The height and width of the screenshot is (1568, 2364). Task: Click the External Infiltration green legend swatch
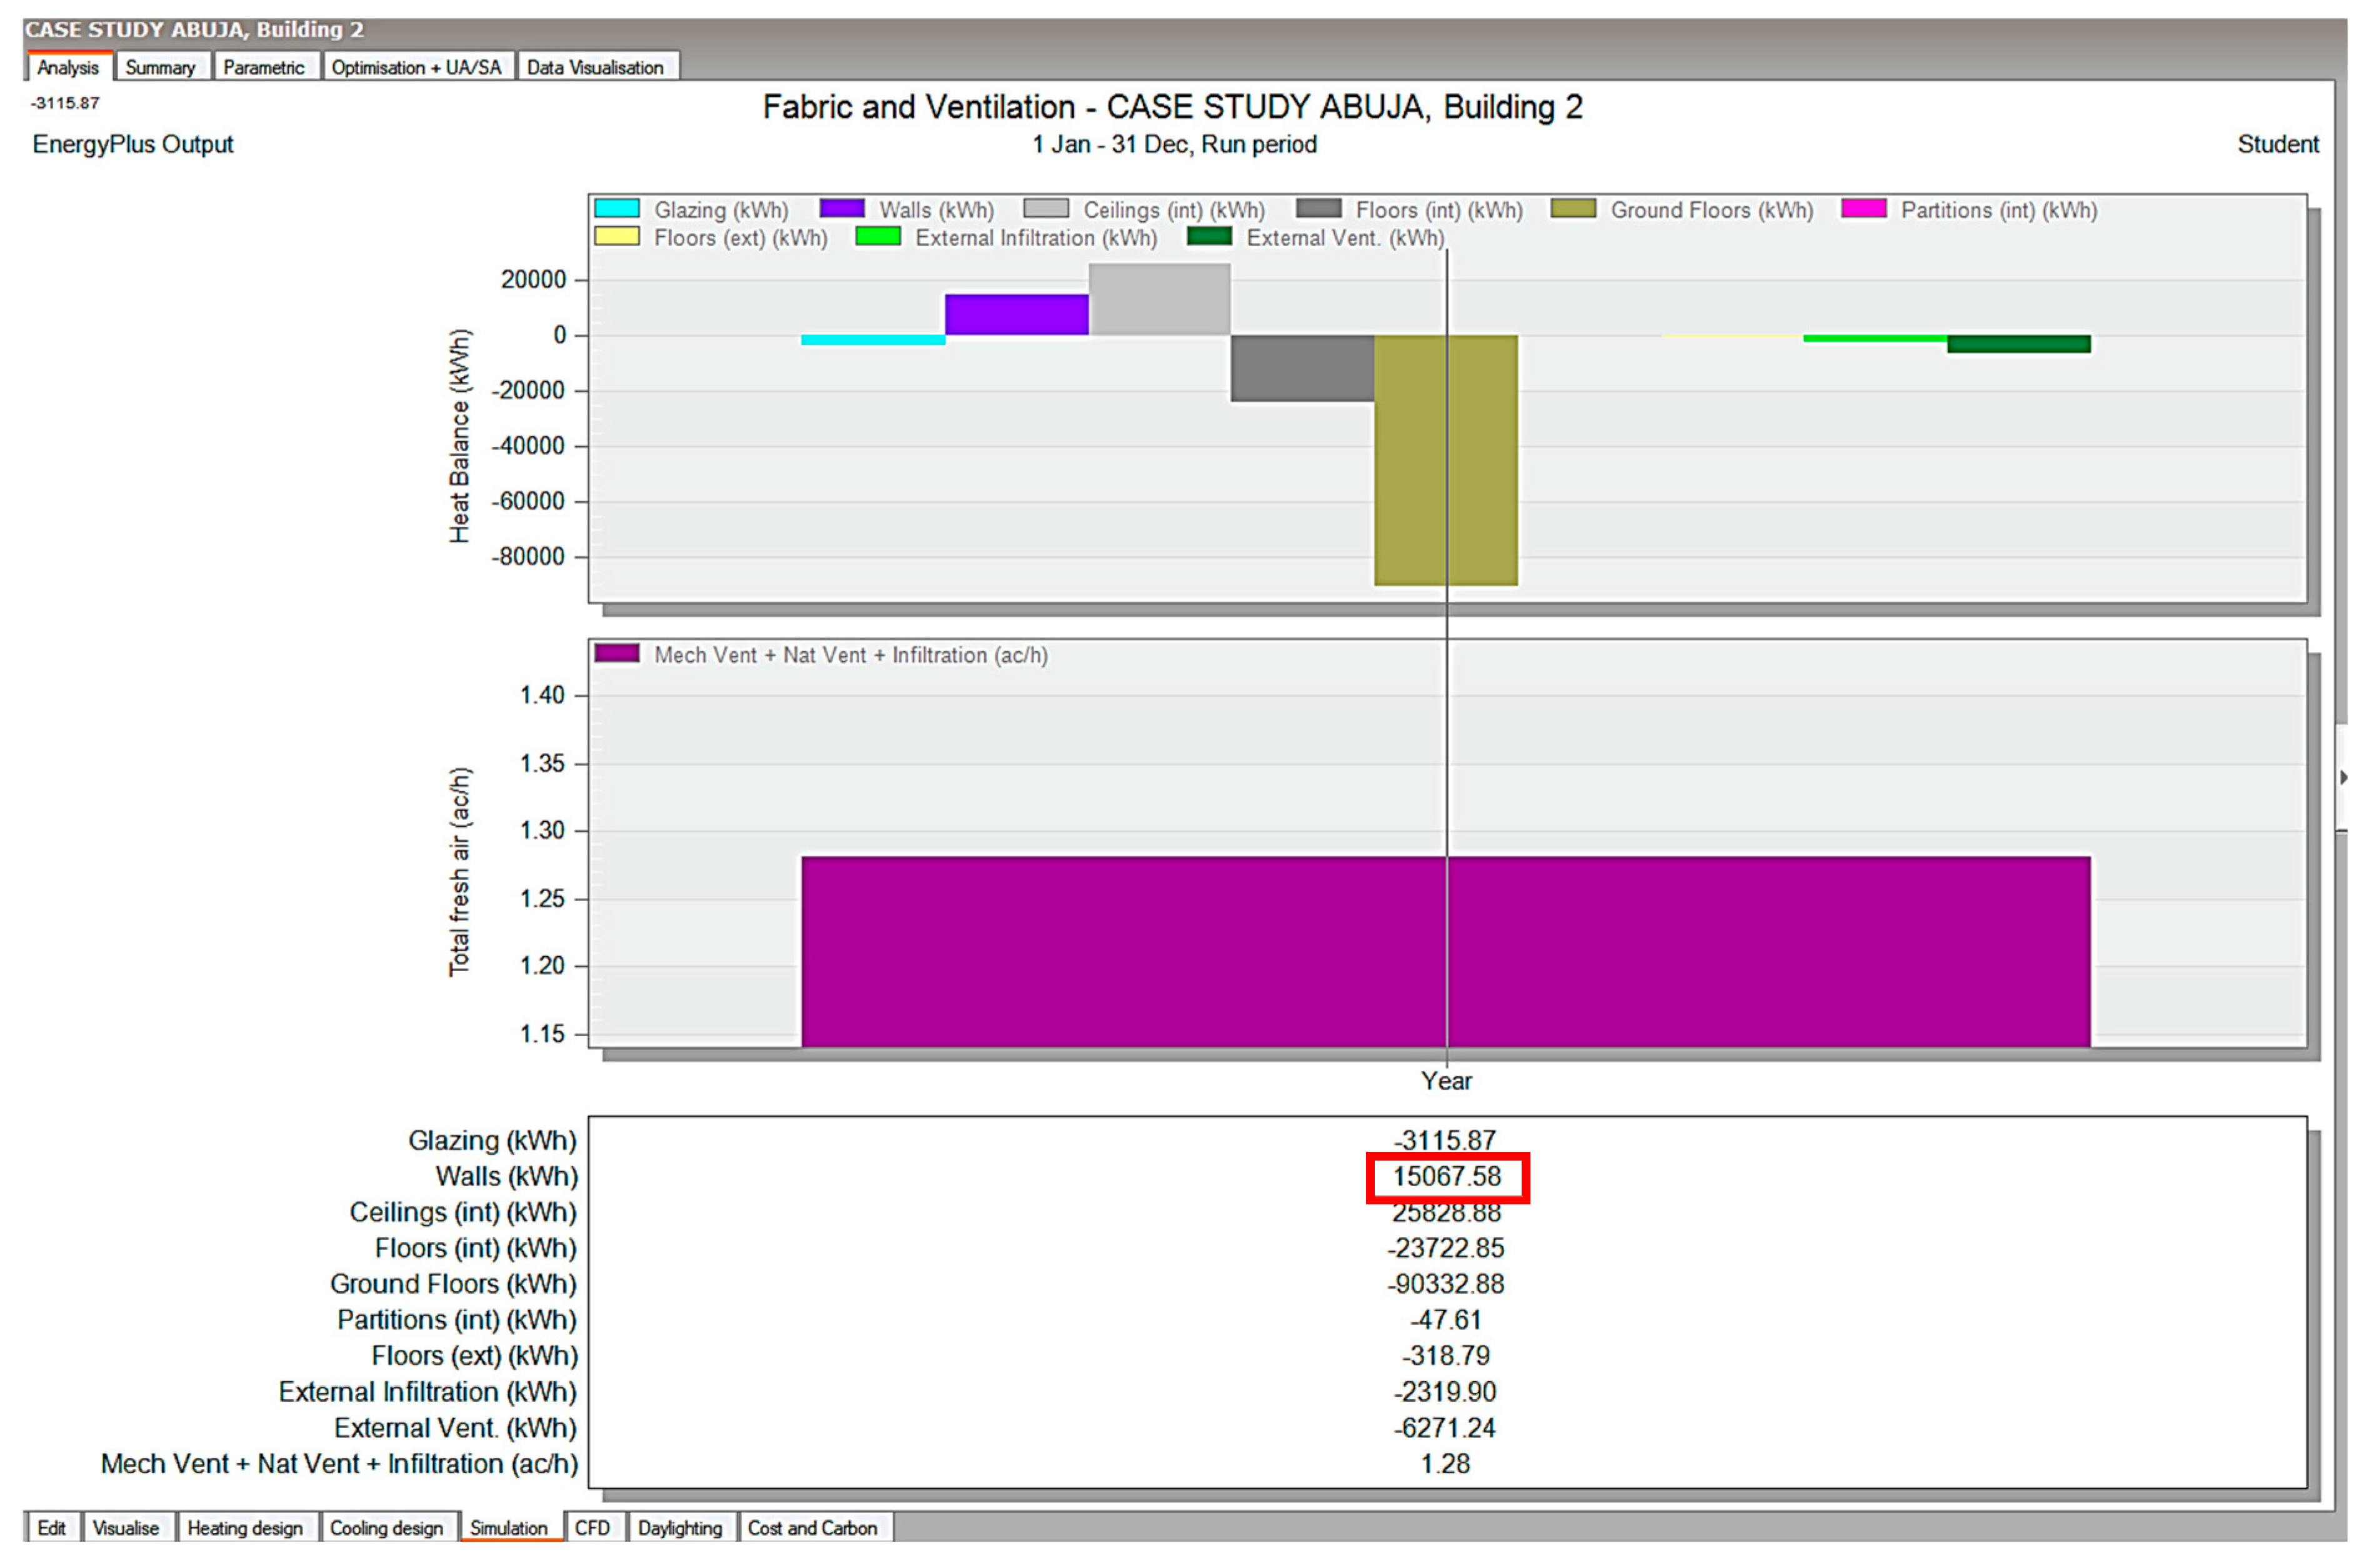(878, 237)
